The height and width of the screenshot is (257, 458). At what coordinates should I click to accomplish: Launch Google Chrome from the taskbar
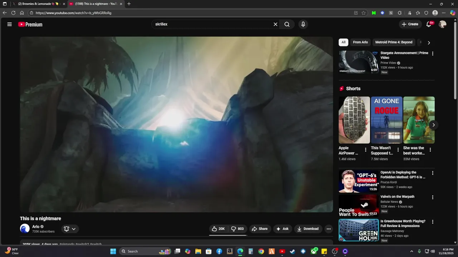pyautogui.click(x=261, y=251)
